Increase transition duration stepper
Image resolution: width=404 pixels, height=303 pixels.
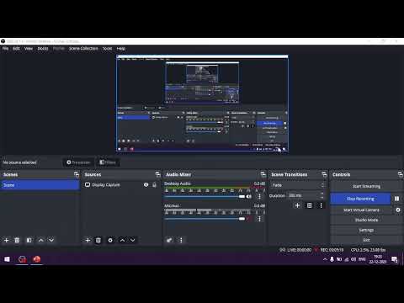pos(322,194)
